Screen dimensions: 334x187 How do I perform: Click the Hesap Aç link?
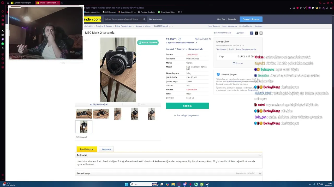coord(232,19)
